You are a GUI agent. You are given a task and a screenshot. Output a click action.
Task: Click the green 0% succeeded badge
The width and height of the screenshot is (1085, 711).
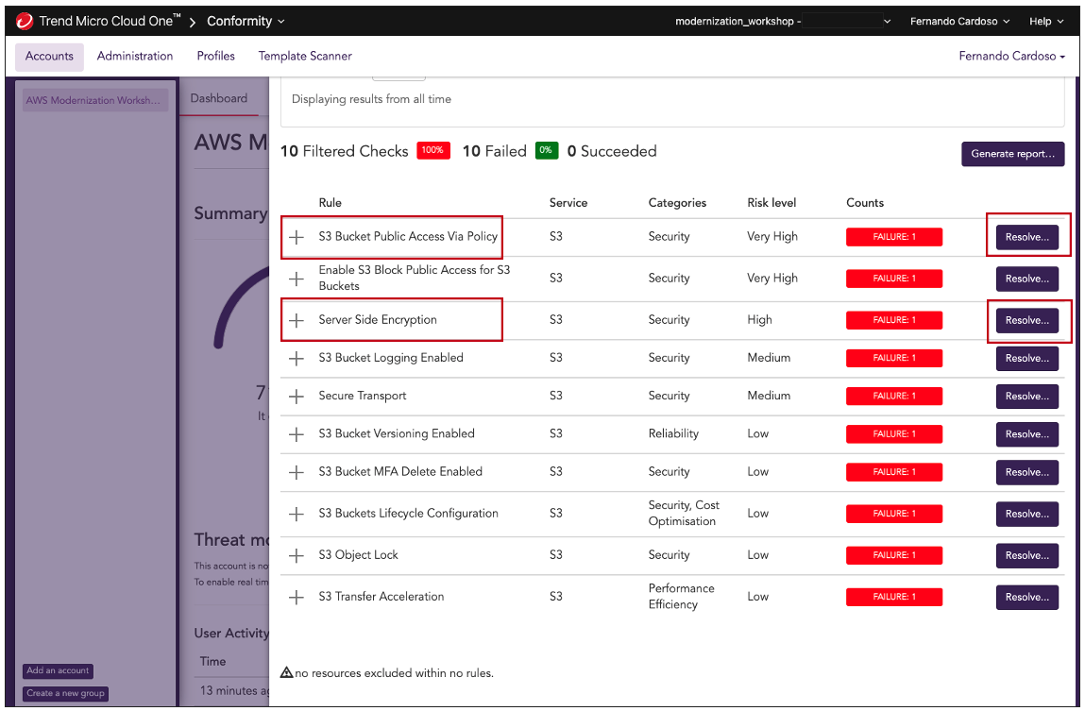tap(546, 150)
